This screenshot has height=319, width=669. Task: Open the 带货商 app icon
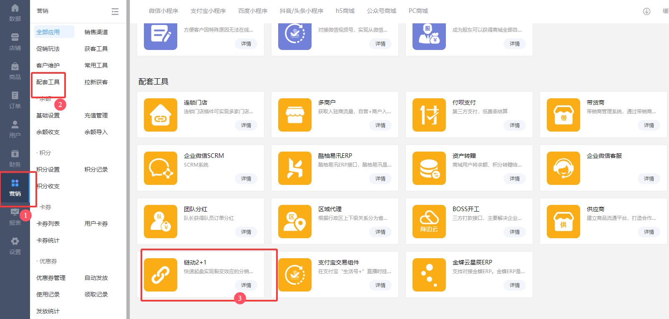point(563,115)
